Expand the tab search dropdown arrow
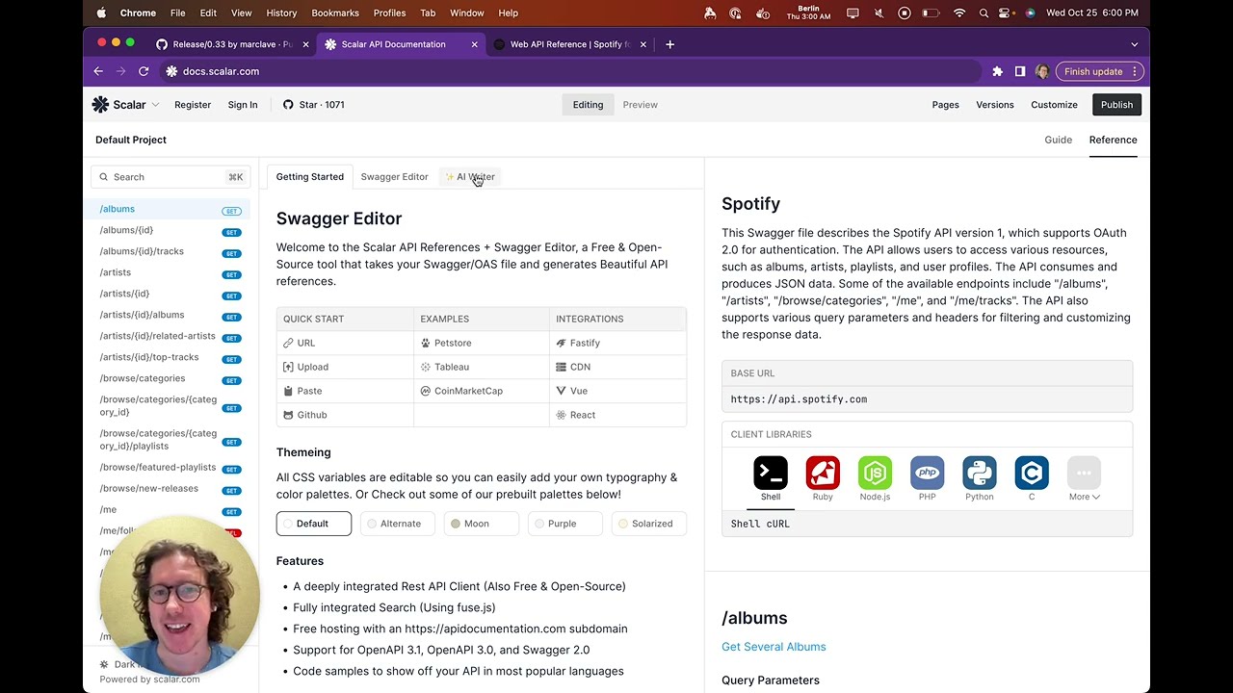This screenshot has height=693, width=1233. tap(1134, 44)
